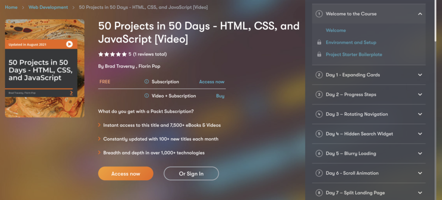Expand Day 3 – Rotating Navigation chevron
Image resolution: width=442 pixels, height=200 pixels.
coord(420,114)
